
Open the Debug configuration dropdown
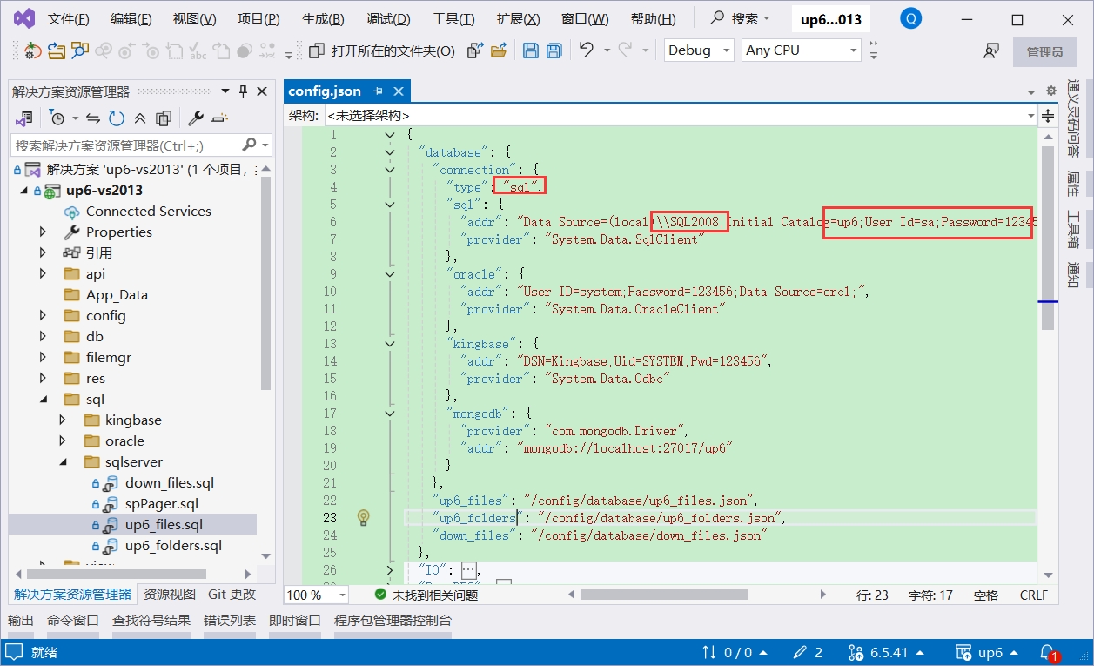pos(700,50)
